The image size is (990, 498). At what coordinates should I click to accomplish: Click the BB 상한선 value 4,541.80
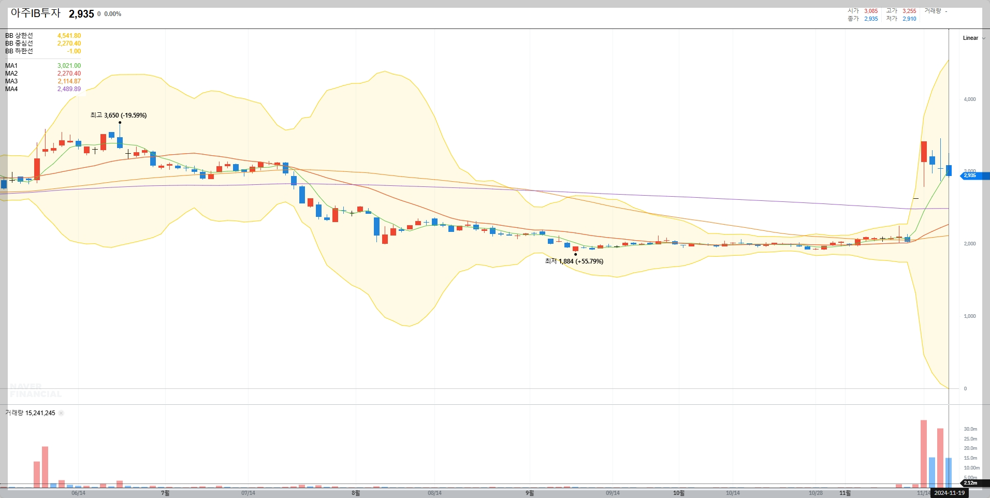[x=69, y=36]
